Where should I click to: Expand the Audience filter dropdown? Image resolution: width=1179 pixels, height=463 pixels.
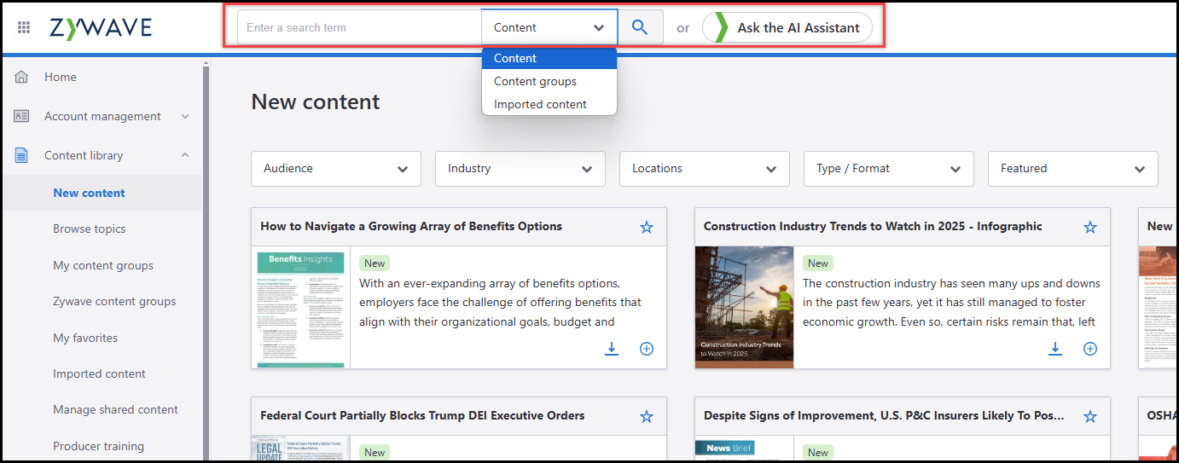[336, 169]
